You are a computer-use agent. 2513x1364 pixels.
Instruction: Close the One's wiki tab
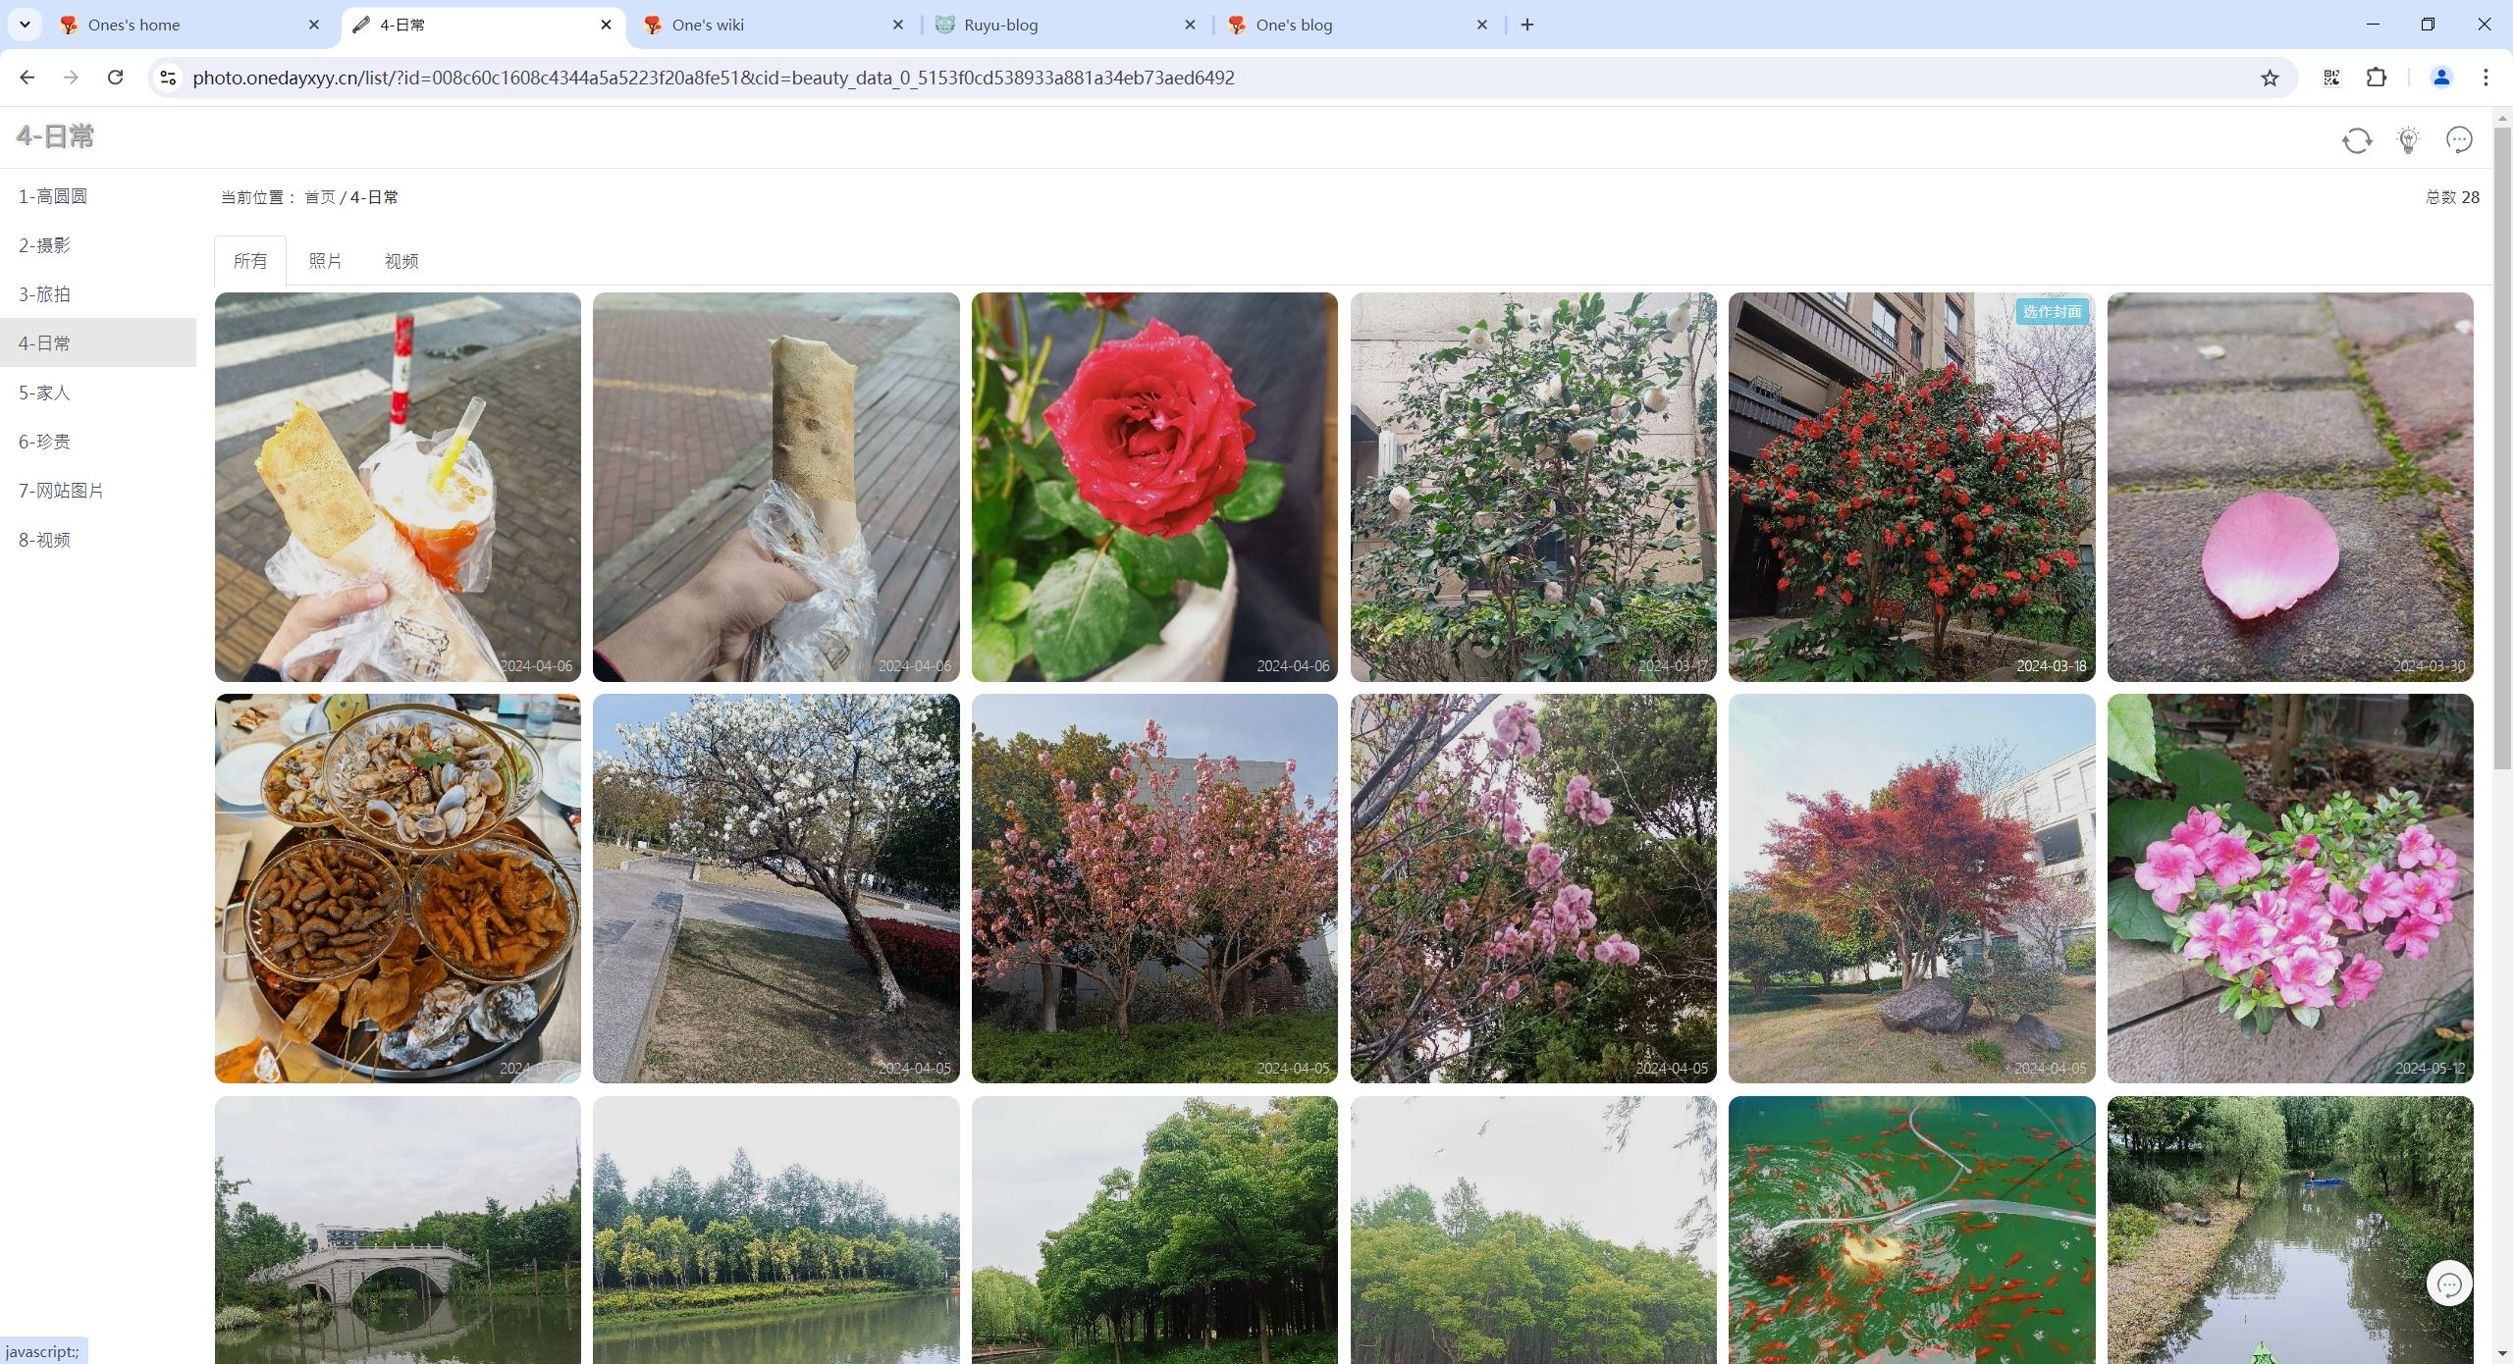click(898, 25)
